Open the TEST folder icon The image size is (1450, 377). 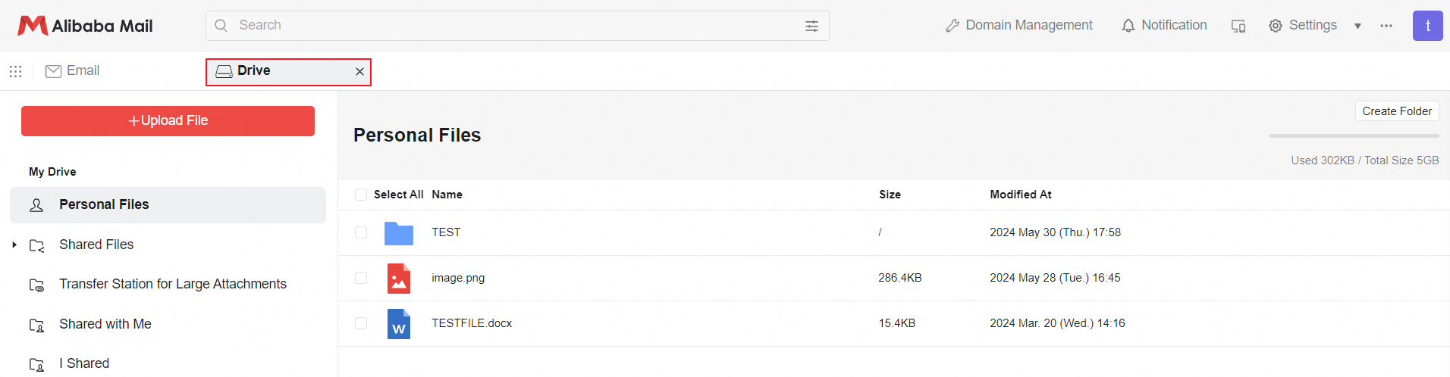tap(399, 233)
